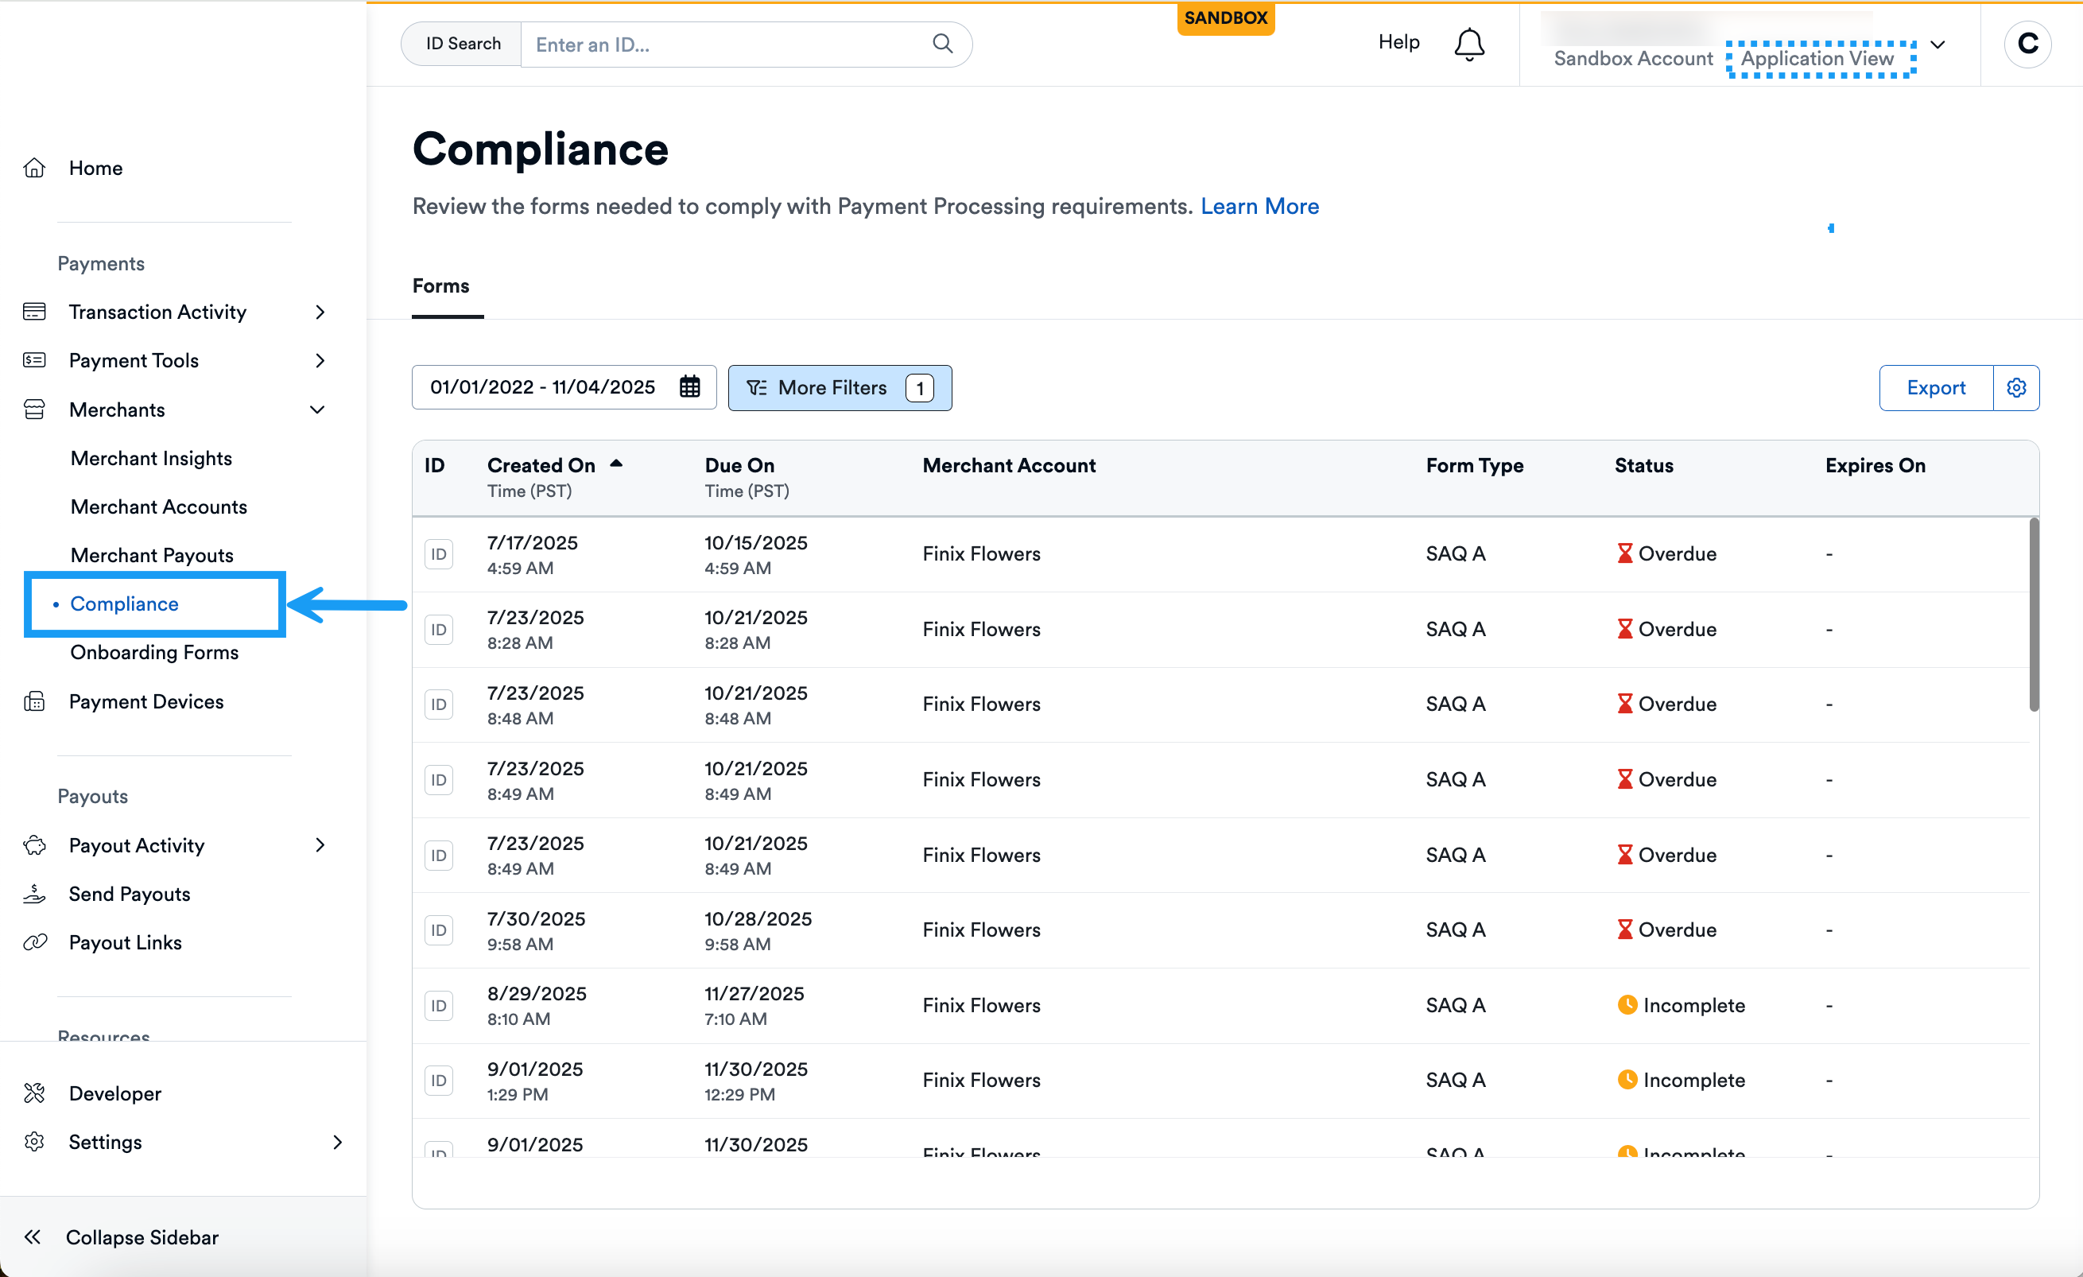Open table settings via the gear icon next to Export

(x=2017, y=387)
